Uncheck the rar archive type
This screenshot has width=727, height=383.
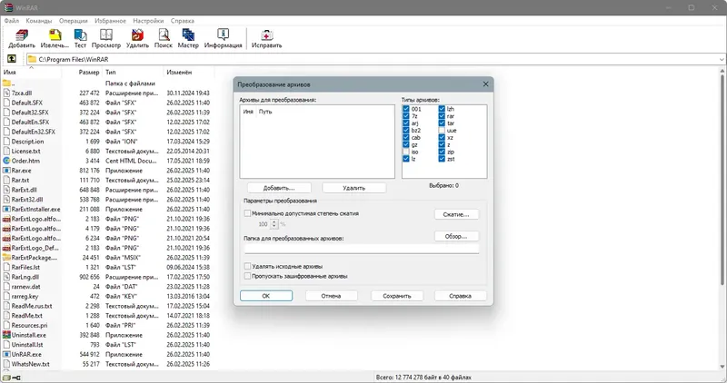[x=442, y=116]
